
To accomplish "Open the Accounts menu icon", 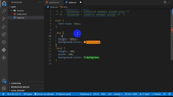I will tap(4, 81).
